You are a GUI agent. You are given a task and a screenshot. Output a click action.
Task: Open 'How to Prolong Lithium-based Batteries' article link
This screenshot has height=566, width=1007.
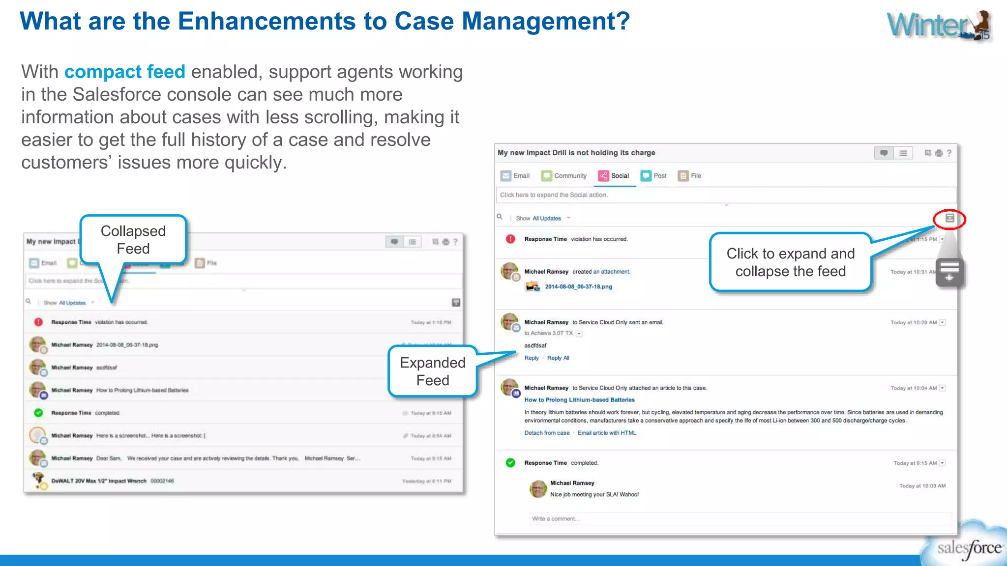[x=579, y=400]
